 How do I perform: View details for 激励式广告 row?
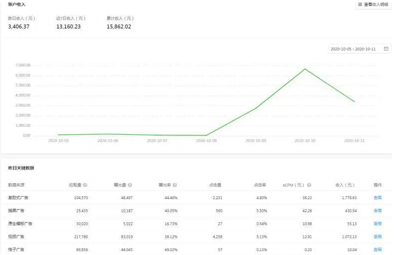pyautogui.click(x=377, y=198)
